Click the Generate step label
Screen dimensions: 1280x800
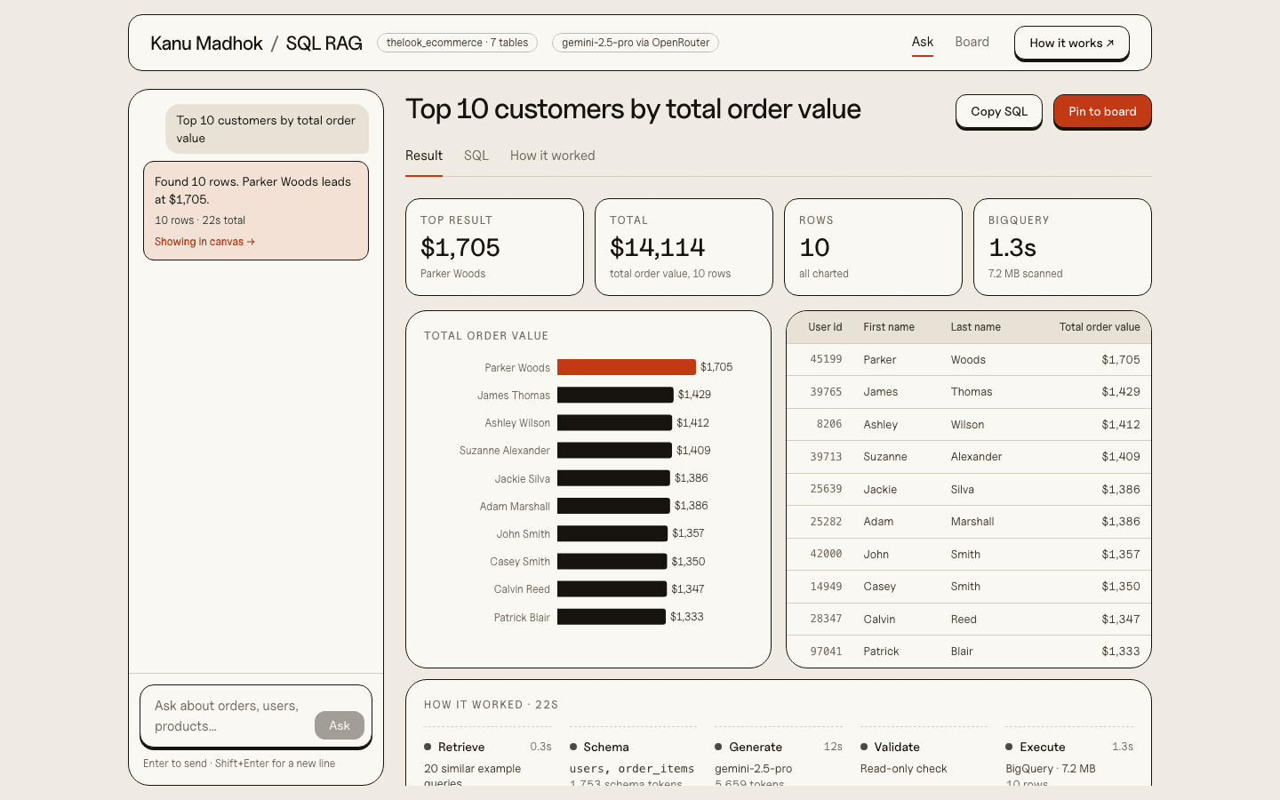click(756, 748)
